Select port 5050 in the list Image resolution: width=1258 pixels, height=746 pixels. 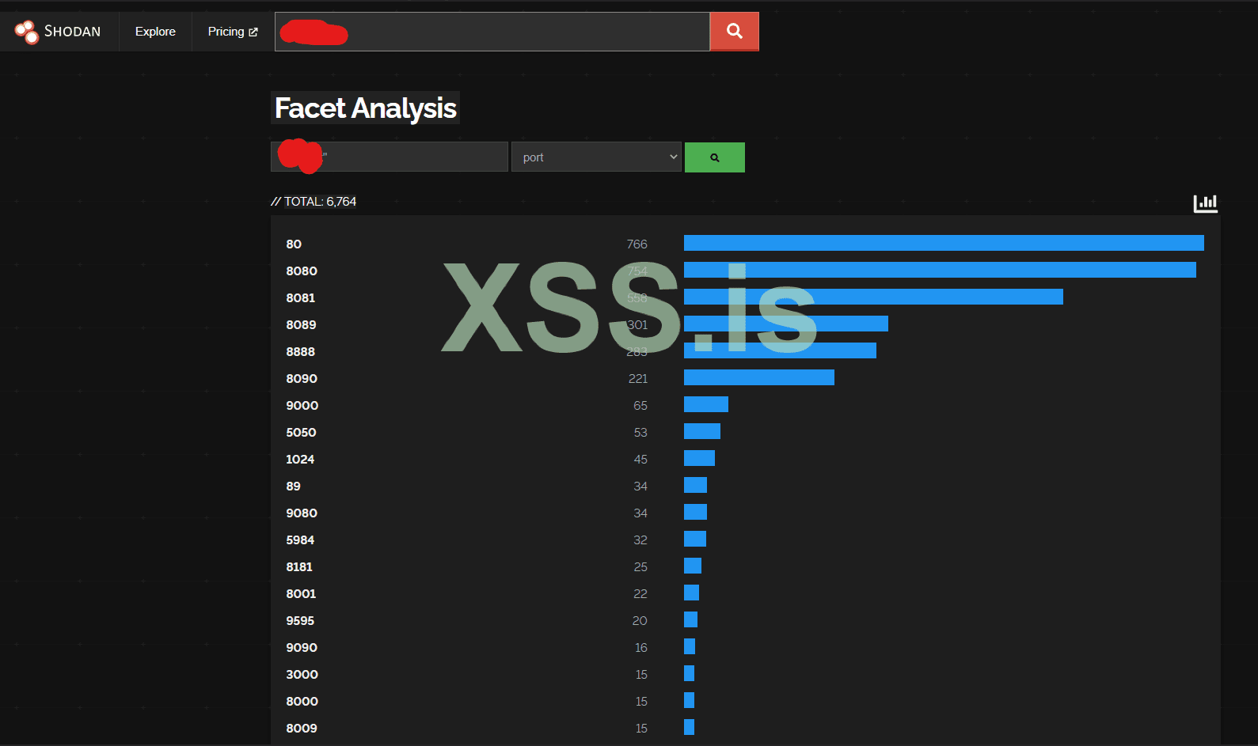(x=301, y=432)
